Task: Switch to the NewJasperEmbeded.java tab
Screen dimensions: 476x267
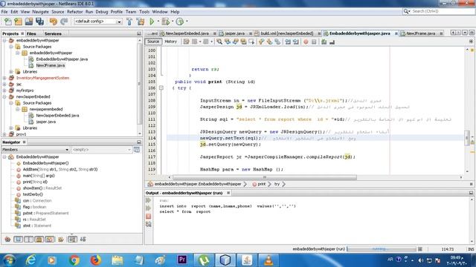Action: pos(187,33)
